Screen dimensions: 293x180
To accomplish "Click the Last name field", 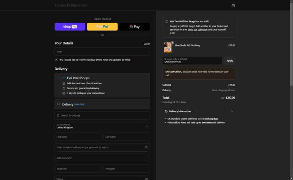I will (x=126, y=137).
